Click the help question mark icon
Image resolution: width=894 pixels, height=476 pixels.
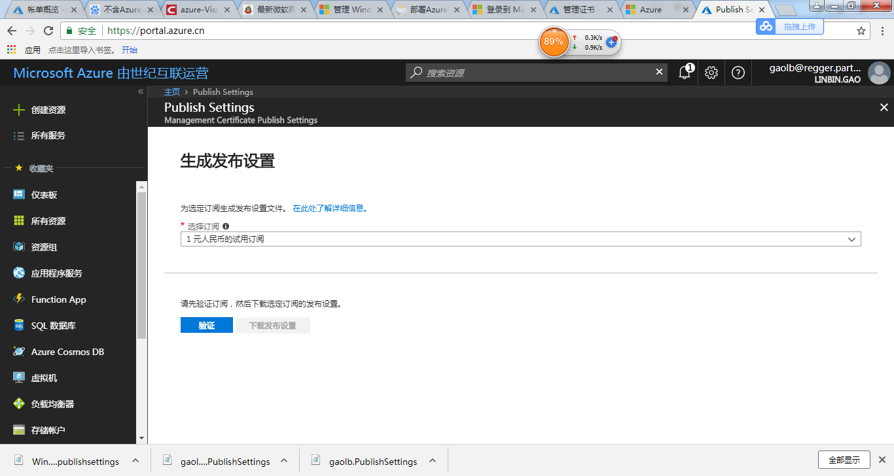(x=738, y=73)
